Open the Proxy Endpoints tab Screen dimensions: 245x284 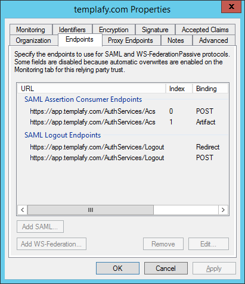131,40
